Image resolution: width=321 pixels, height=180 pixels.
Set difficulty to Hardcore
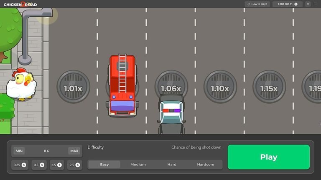205,165
